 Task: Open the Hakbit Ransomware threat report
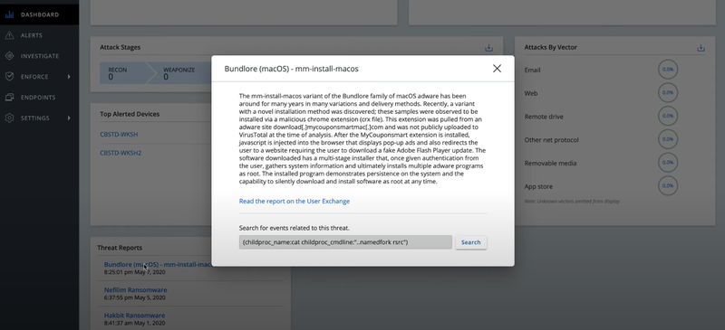[134, 316]
